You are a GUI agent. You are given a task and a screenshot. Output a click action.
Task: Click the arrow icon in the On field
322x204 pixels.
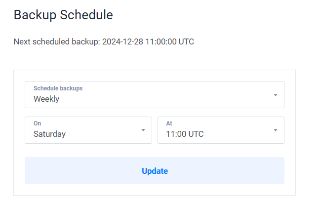(143, 130)
